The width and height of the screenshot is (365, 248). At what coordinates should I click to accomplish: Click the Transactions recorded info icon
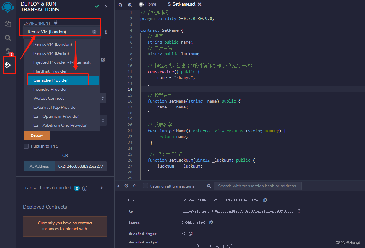click(x=85, y=188)
